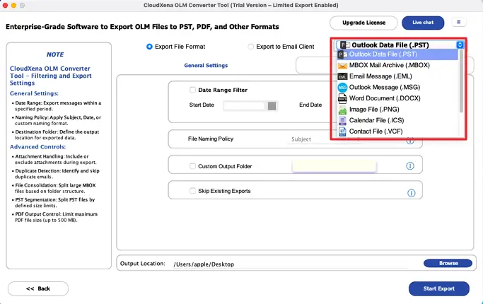Open Start Date calendar picker

(x=272, y=105)
